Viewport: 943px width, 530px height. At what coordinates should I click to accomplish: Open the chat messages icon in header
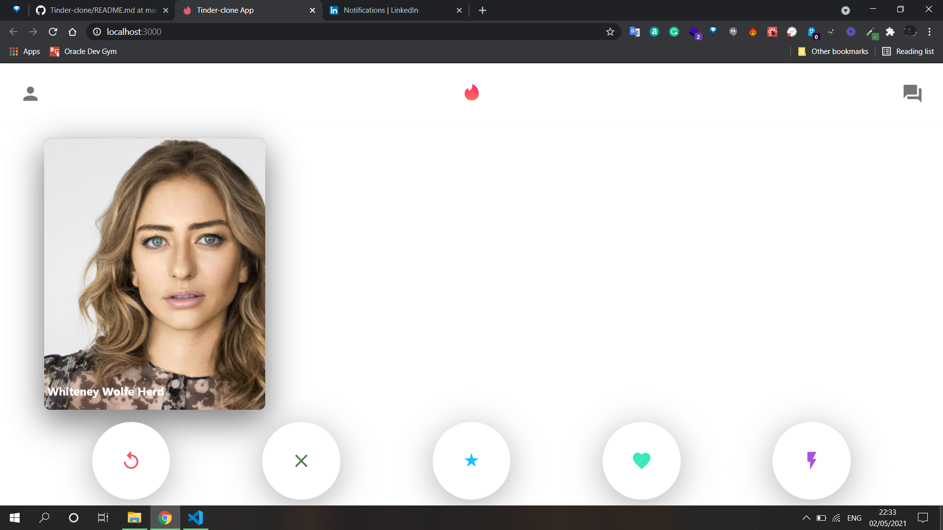click(x=912, y=93)
